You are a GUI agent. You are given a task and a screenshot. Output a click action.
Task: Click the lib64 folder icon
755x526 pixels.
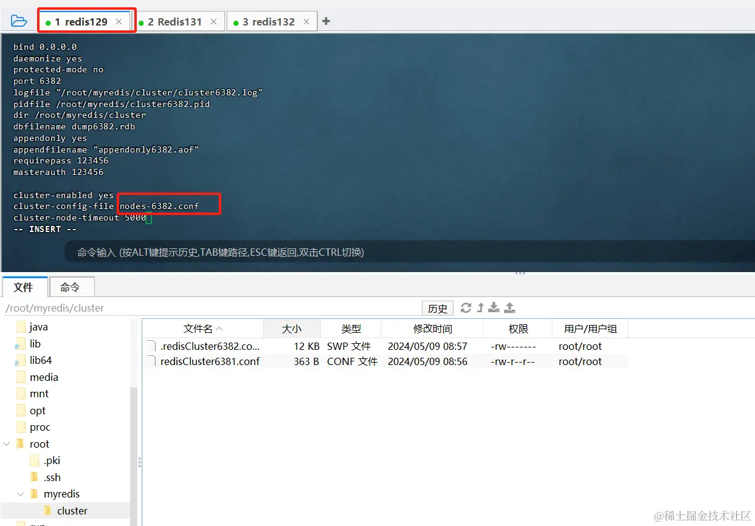point(21,360)
